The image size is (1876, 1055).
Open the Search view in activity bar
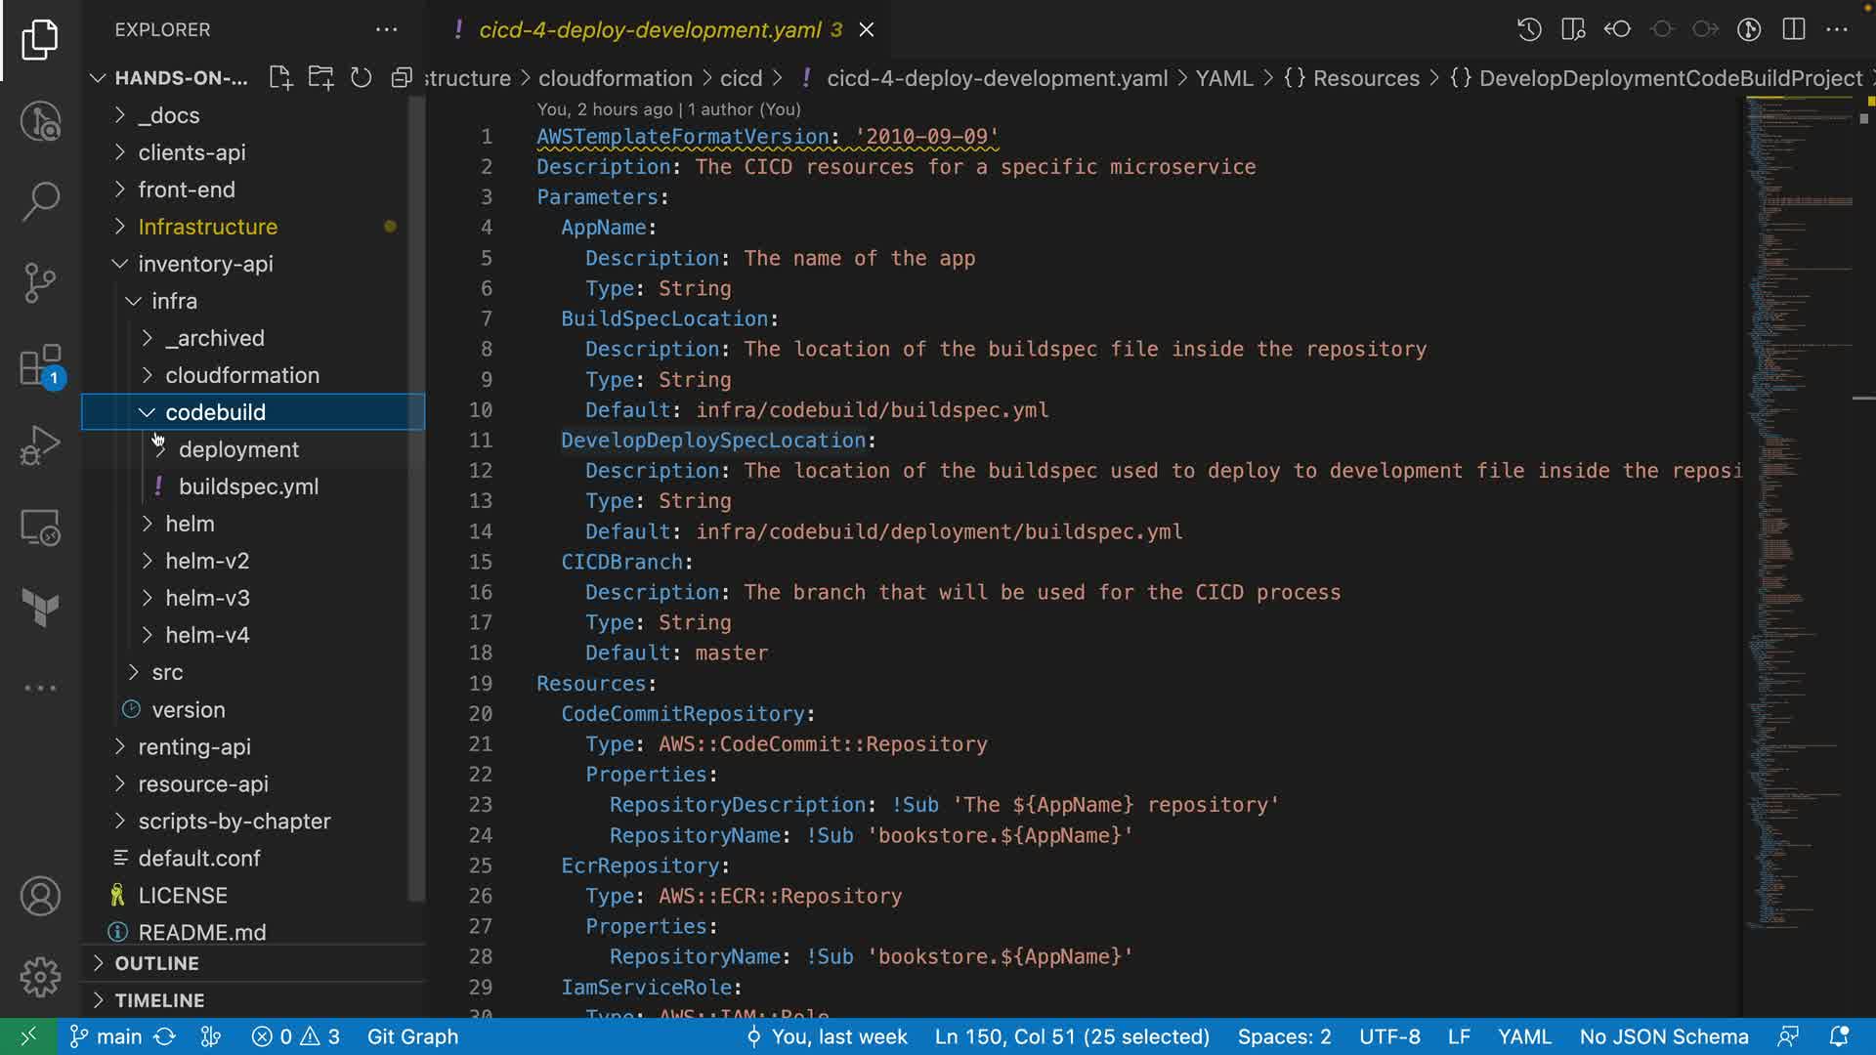point(40,201)
